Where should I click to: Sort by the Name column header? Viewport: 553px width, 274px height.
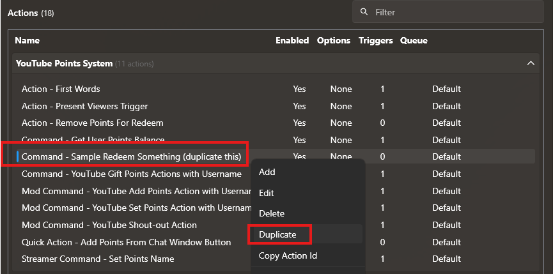27,40
